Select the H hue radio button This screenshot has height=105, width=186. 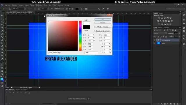[x=84, y=35]
